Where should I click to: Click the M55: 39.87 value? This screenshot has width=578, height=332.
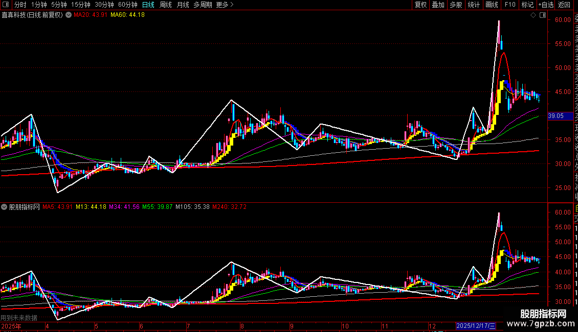158,207
